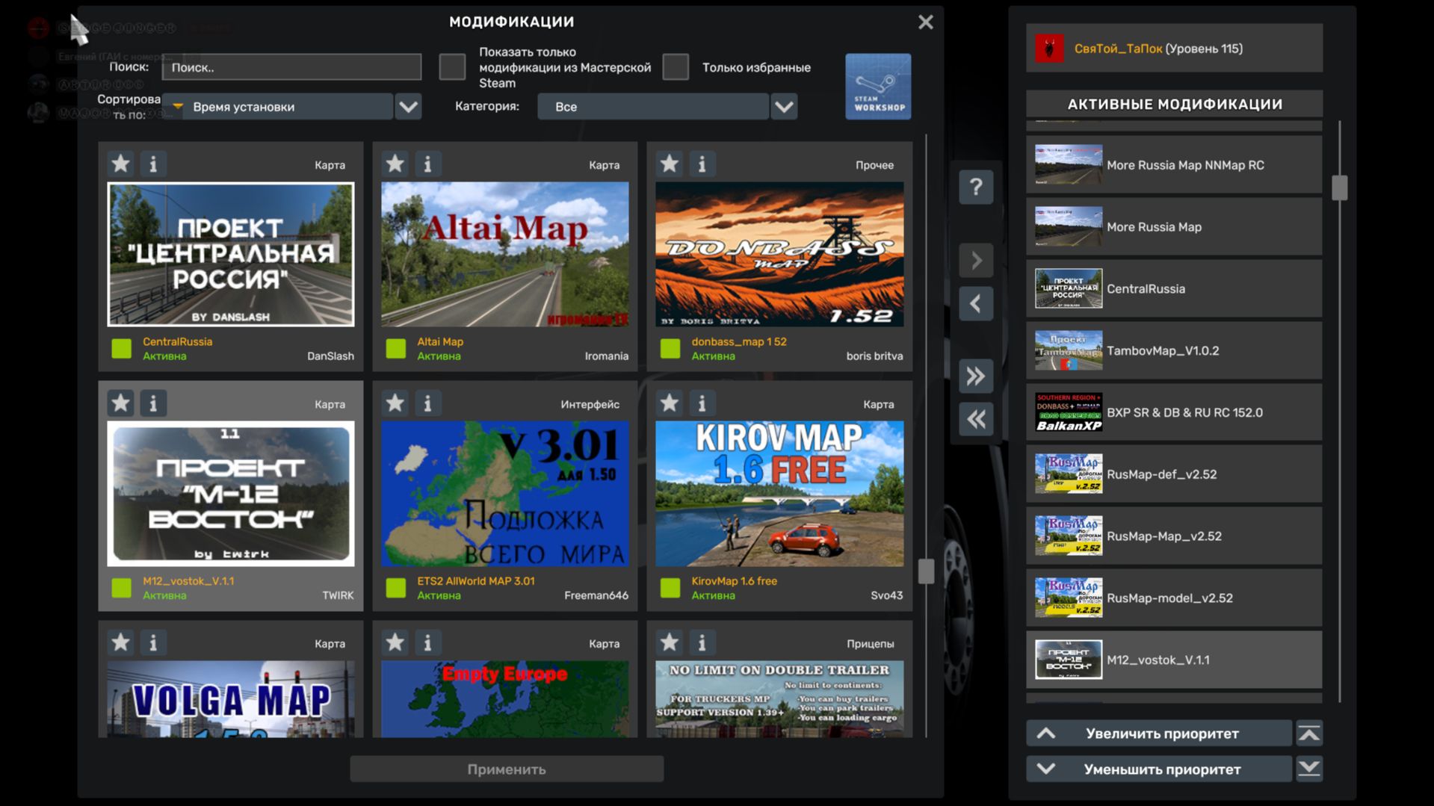Grab the mod grid scrollbar handle

click(x=926, y=571)
